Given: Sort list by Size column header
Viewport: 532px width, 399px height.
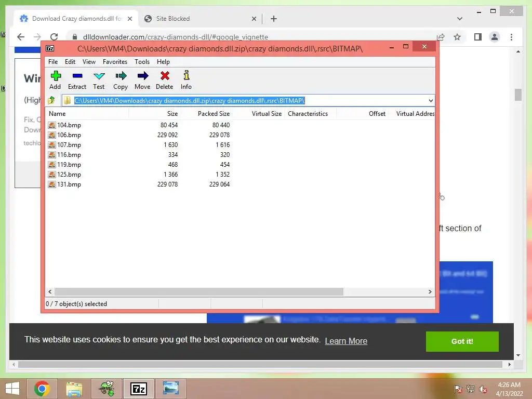Looking at the screenshot, I should pos(154,114).
